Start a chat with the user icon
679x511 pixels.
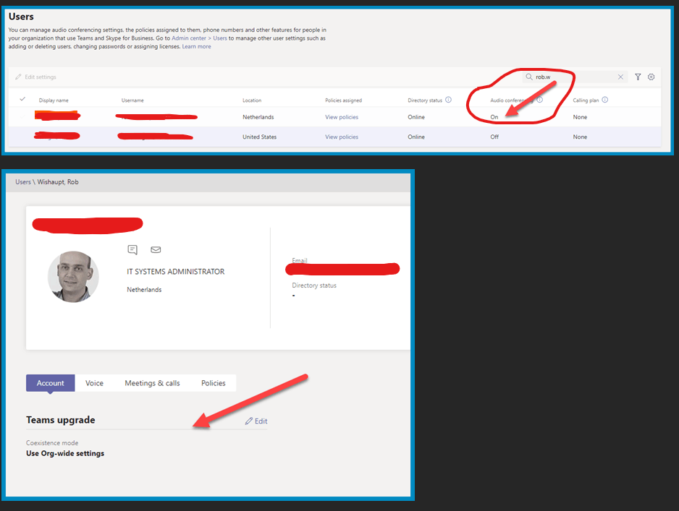coord(132,249)
